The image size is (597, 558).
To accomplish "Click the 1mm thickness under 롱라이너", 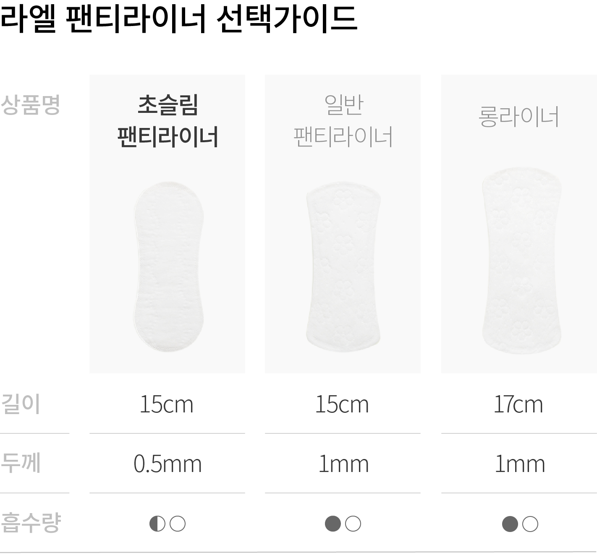I will 520,464.
